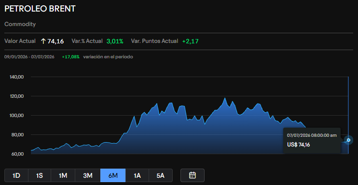
Task: Click the +17,08% period variation
Action: tap(71, 57)
